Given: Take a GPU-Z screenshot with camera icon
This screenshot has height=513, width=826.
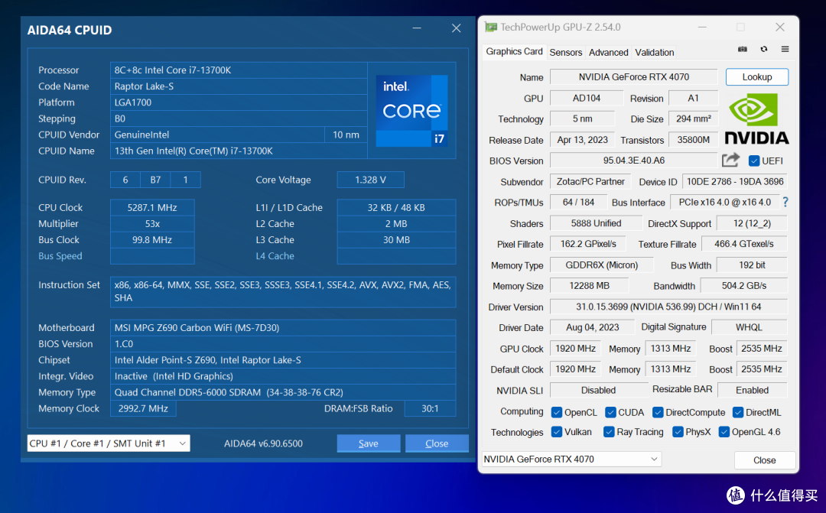Looking at the screenshot, I should pos(742,49).
